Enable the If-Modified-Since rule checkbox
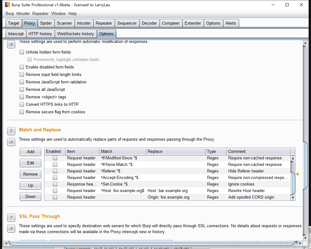 tap(55, 158)
